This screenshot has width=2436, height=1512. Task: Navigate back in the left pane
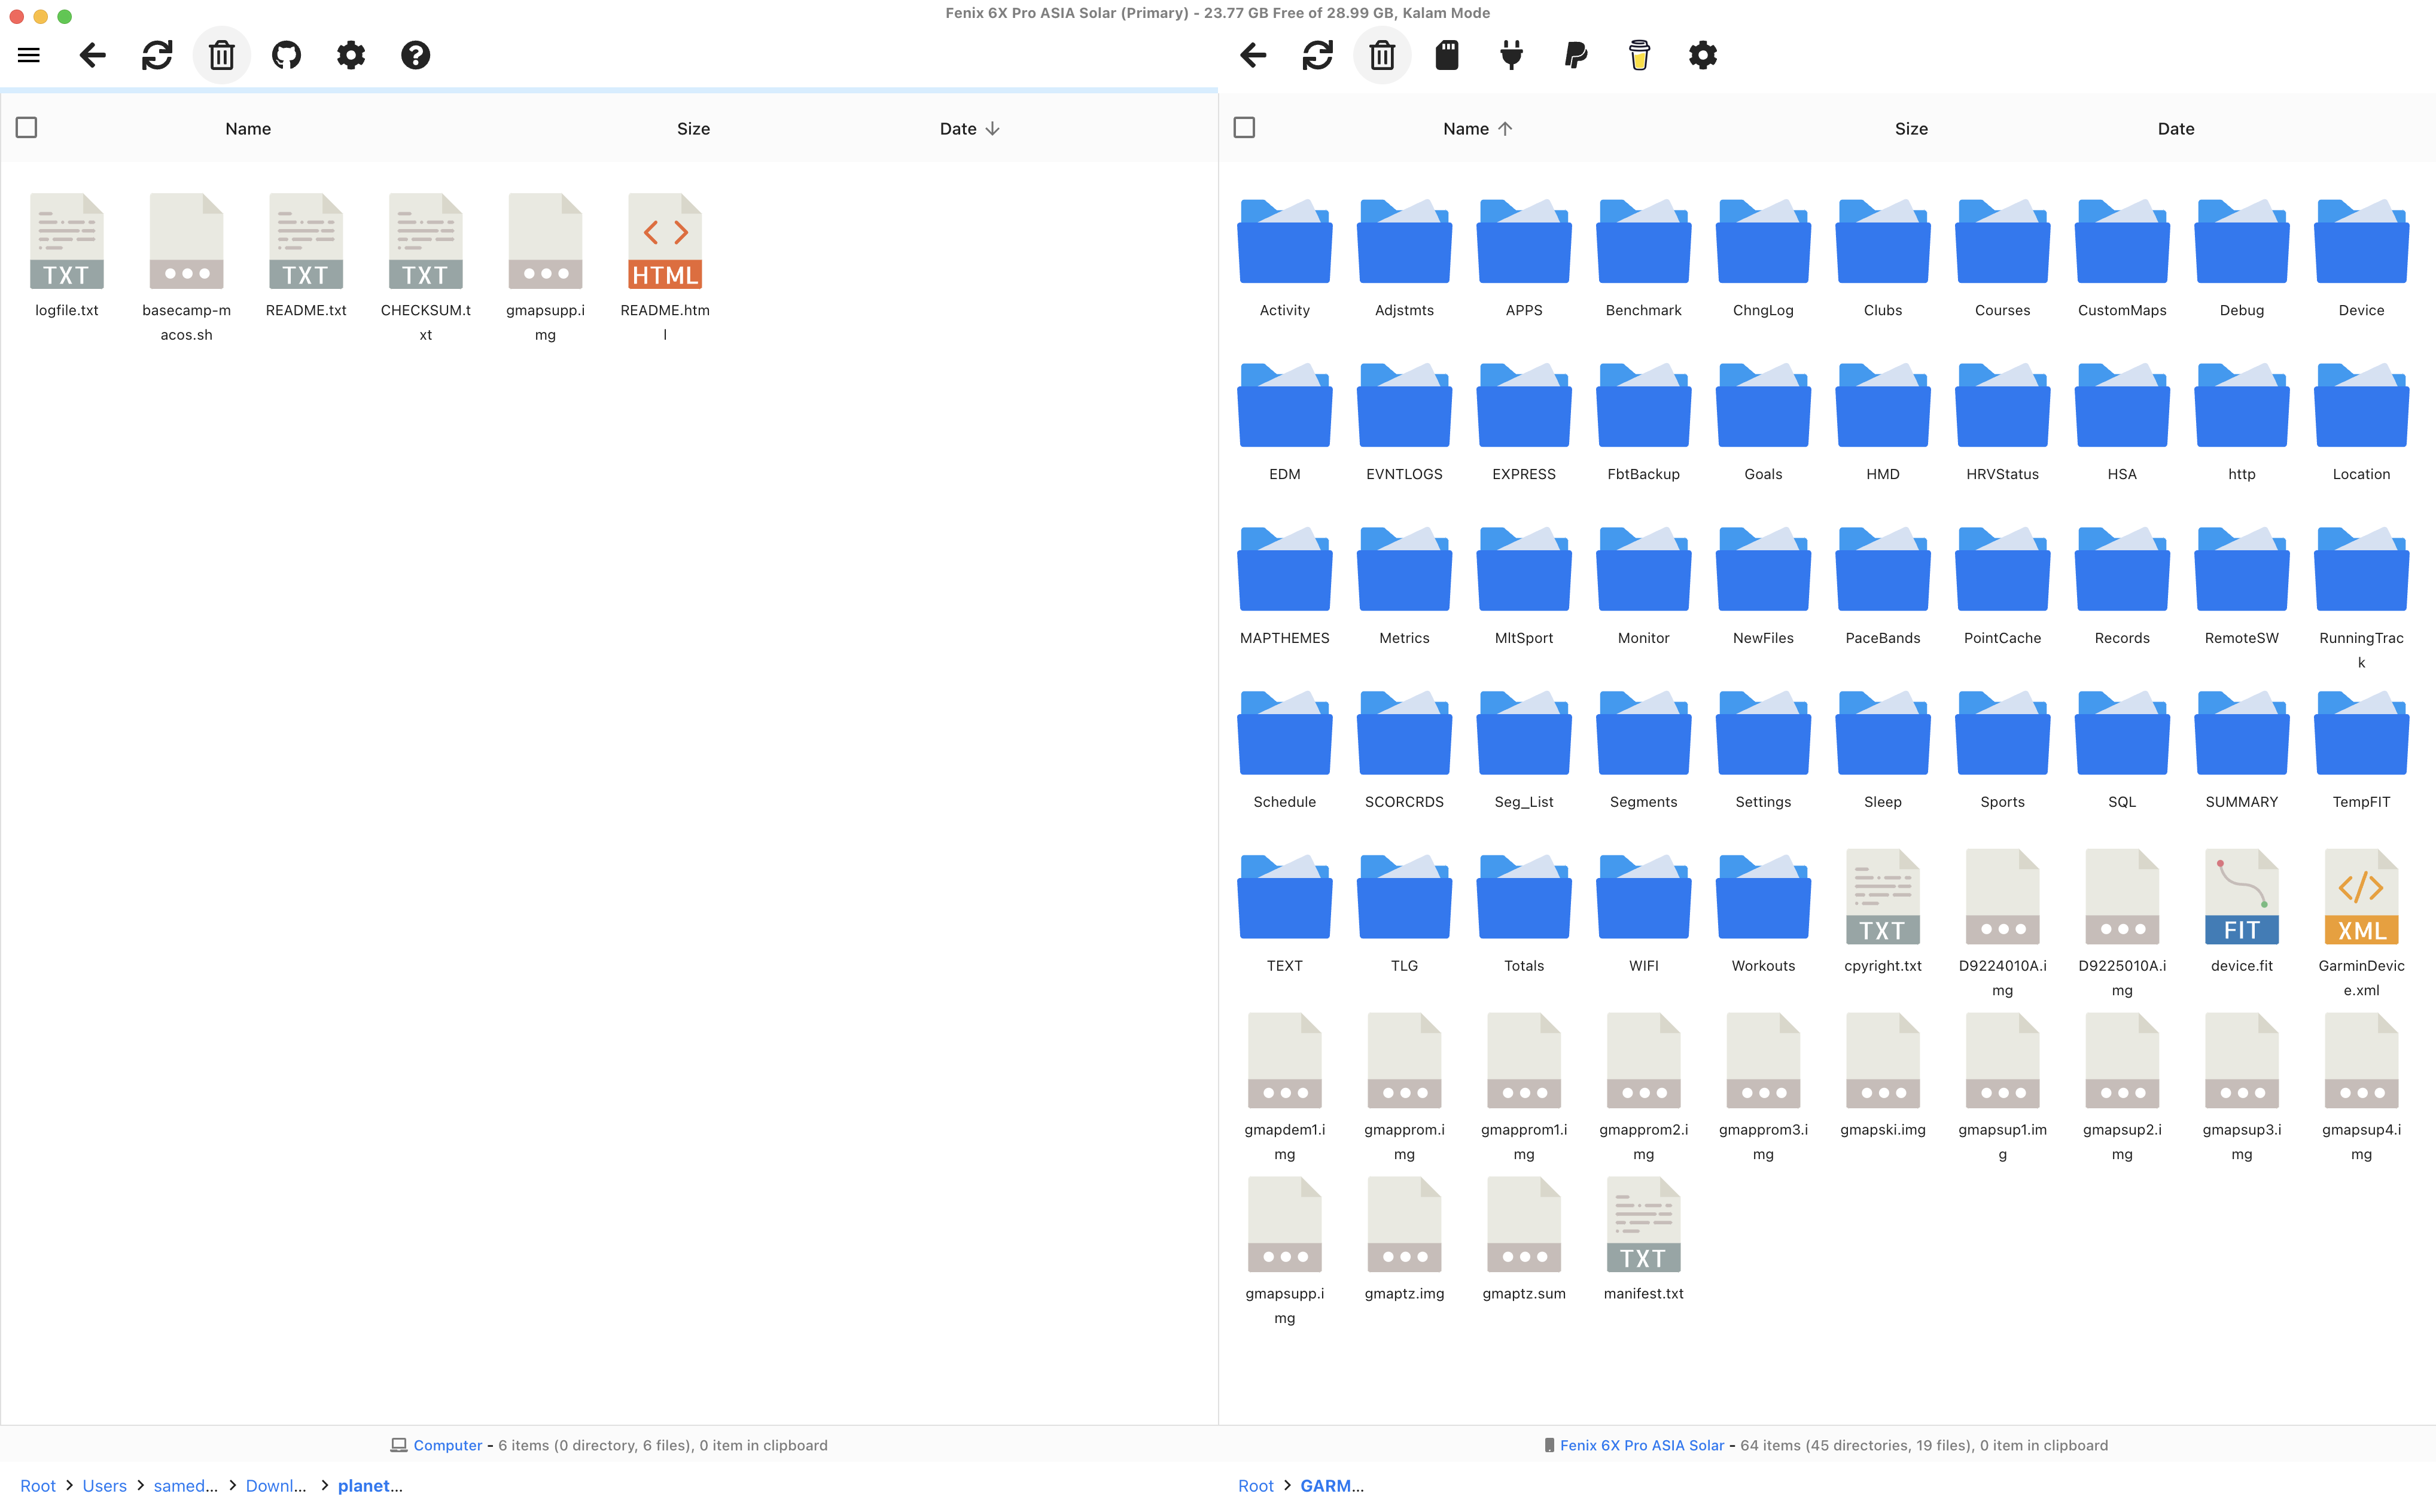tap(92, 55)
